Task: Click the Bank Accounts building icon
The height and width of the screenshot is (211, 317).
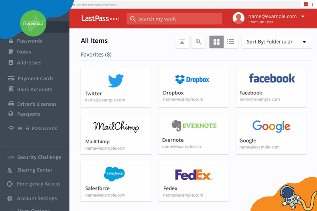Action: [11, 89]
